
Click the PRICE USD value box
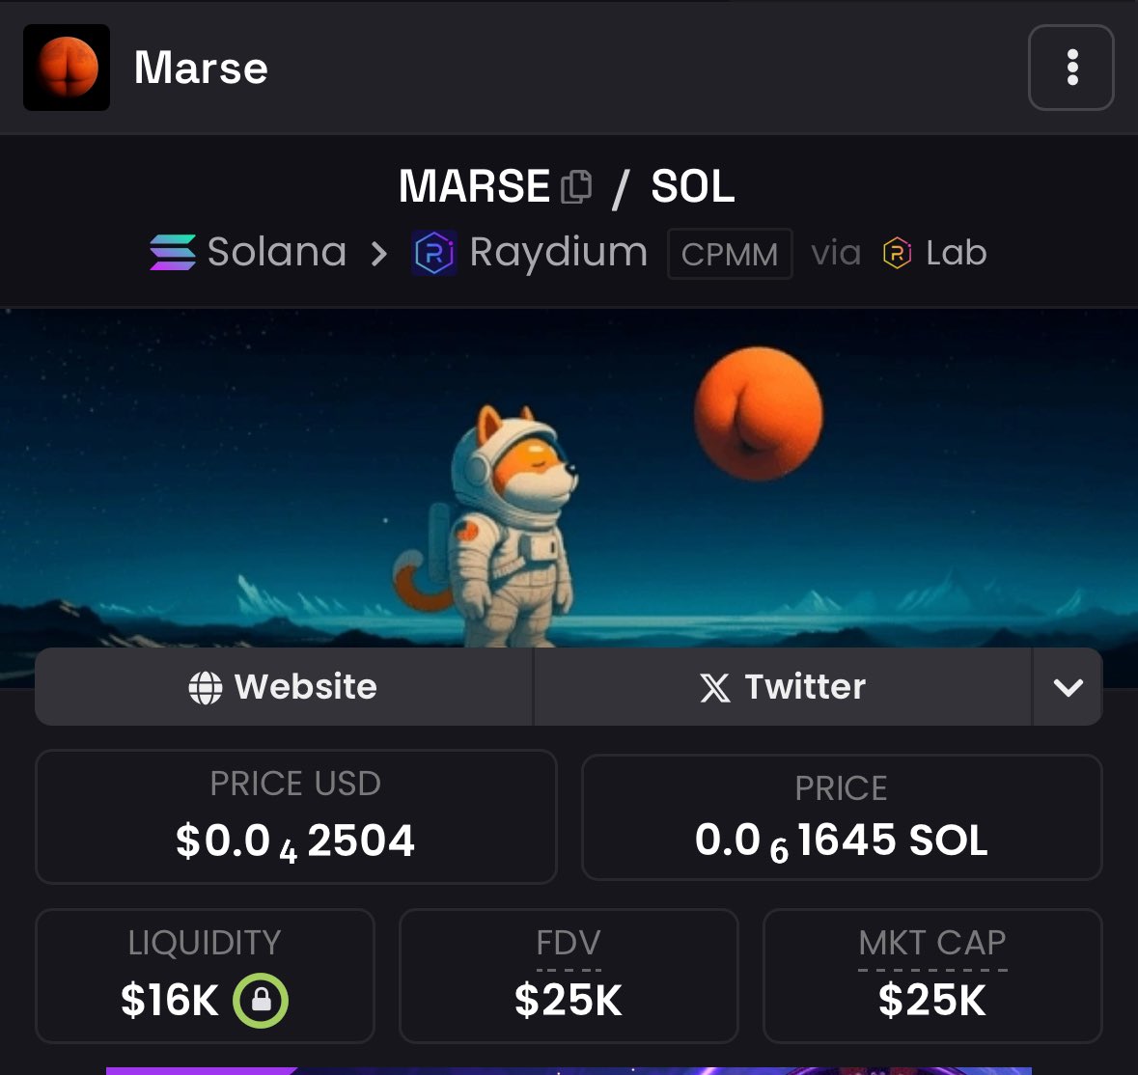(x=296, y=816)
